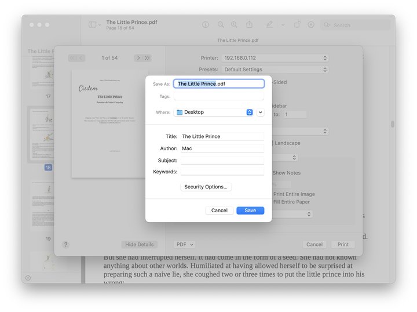The image size is (417, 312).
Task: Click the Zoom In magnifier icon
Action: (234, 25)
